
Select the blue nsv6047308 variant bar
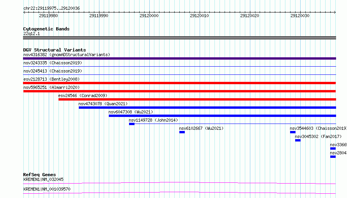[222, 116]
